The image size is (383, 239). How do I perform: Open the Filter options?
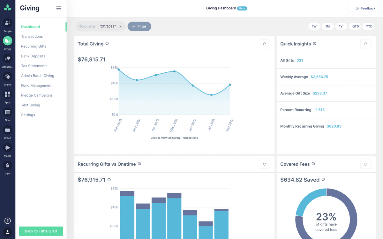pyautogui.click(x=139, y=26)
